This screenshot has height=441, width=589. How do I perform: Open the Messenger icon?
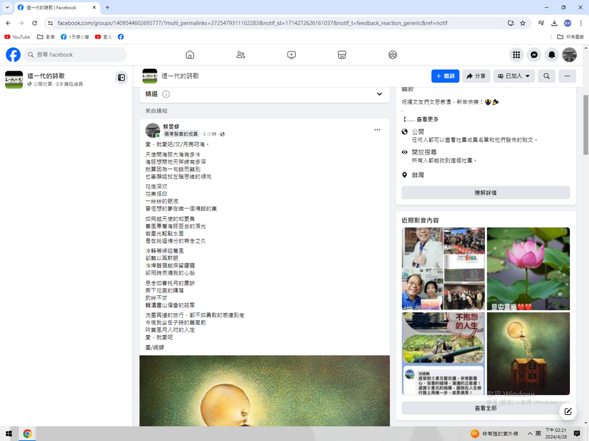click(534, 55)
